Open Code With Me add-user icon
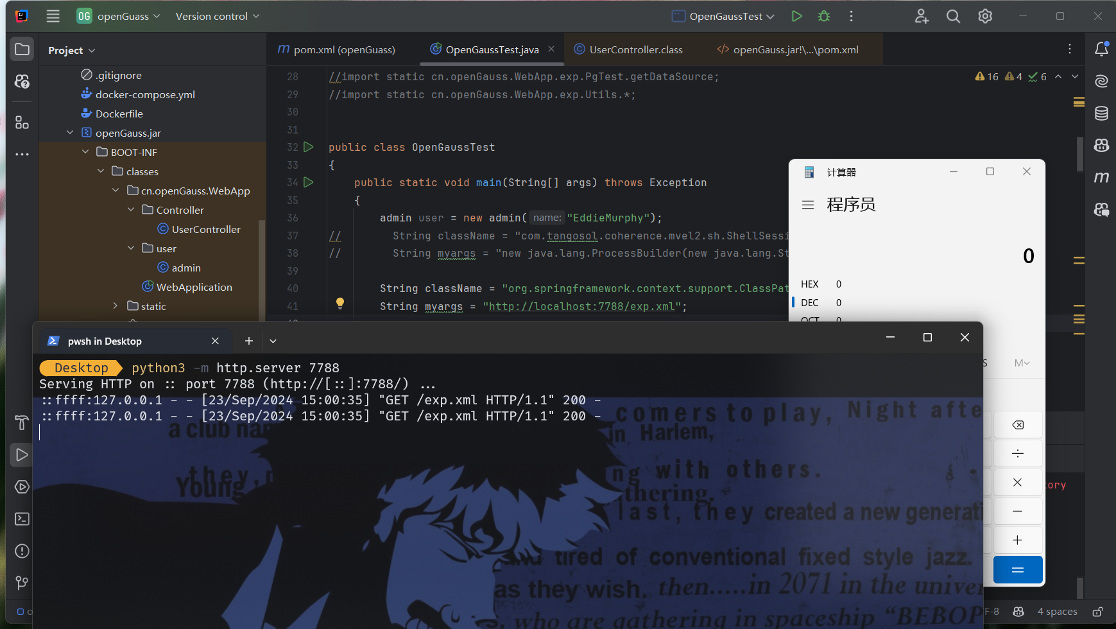This screenshot has width=1116, height=629. click(922, 16)
